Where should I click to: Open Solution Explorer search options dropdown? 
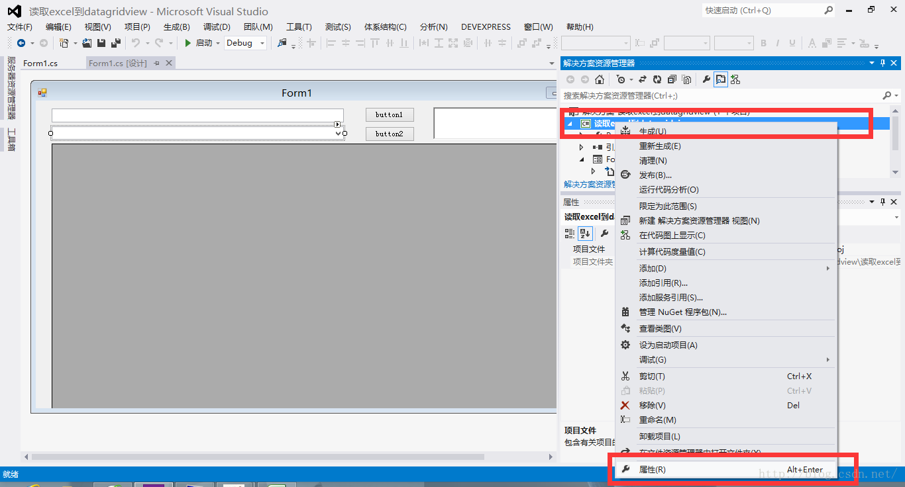pos(896,95)
